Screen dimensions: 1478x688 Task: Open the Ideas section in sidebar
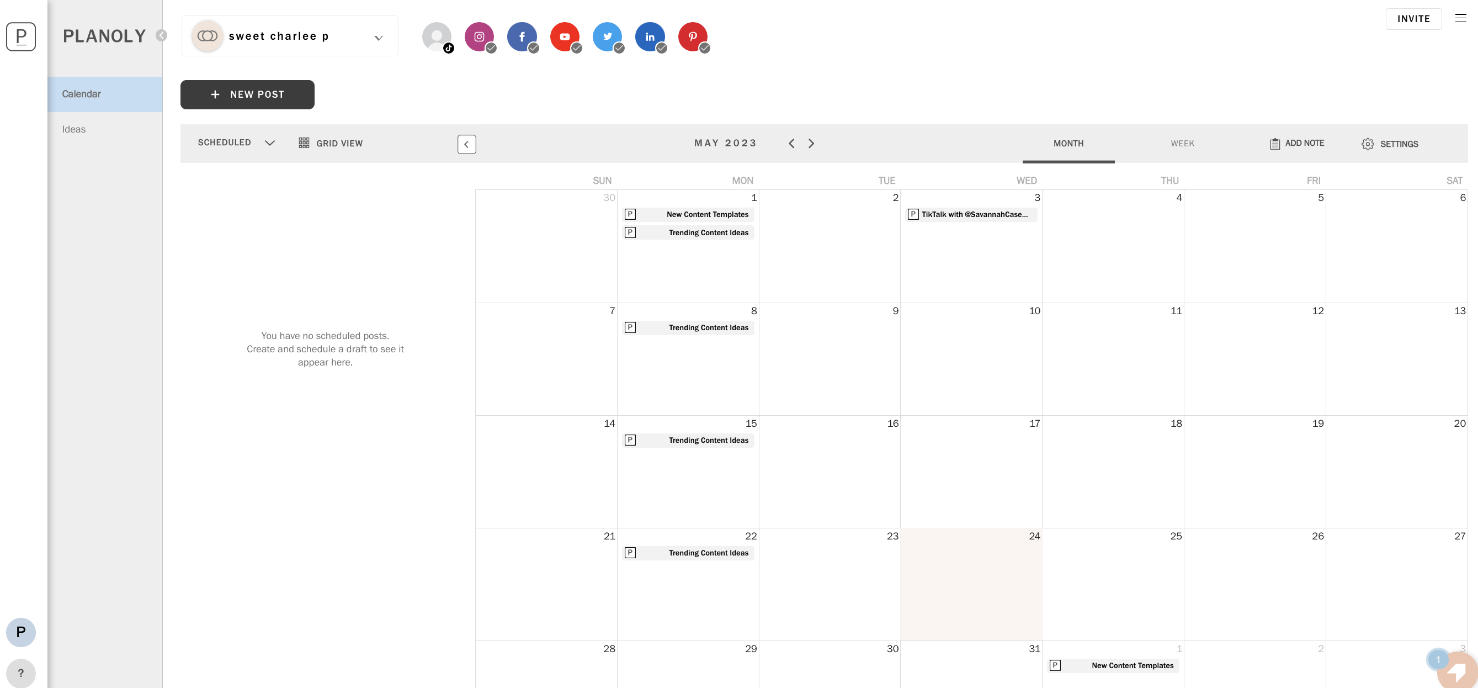73,129
